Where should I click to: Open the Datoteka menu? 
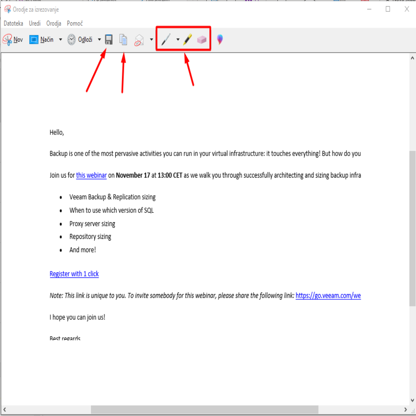(13, 24)
